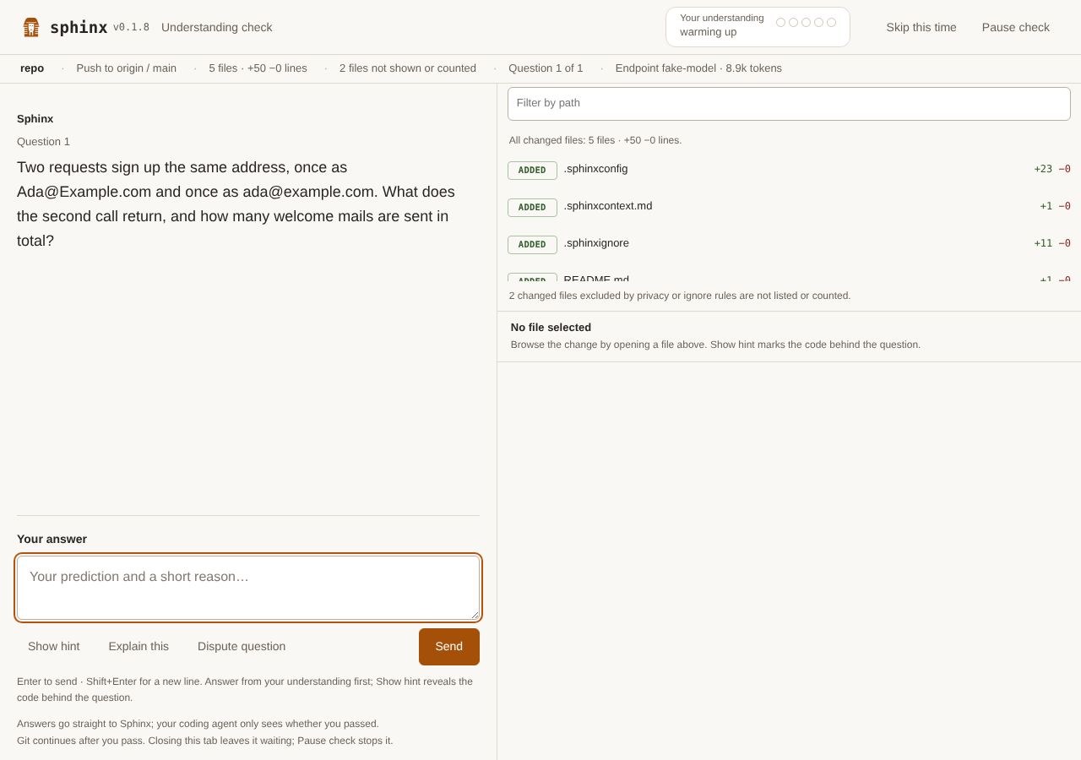Click the +23 −0 line count
1081x760 pixels.
pyautogui.click(x=1052, y=169)
